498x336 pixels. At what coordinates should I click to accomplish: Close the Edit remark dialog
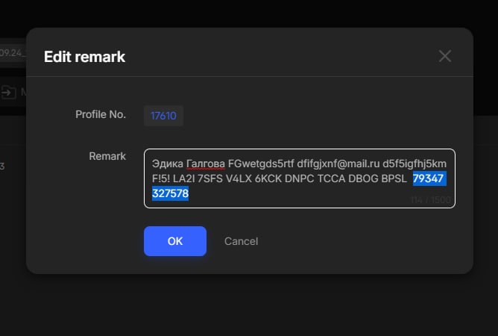coord(445,56)
